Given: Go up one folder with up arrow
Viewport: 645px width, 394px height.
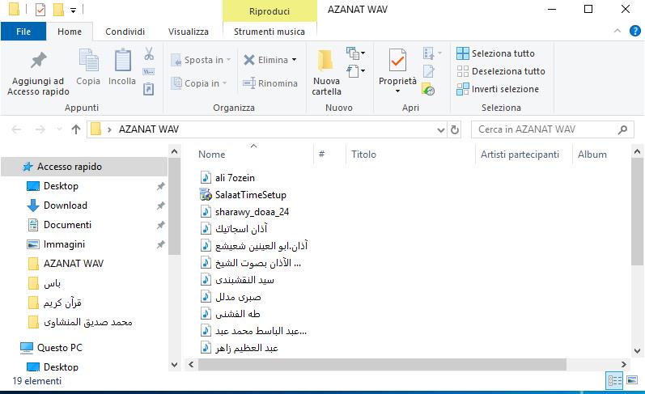Looking at the screenshot, I should pyautogui.click(x=76, y=129).
